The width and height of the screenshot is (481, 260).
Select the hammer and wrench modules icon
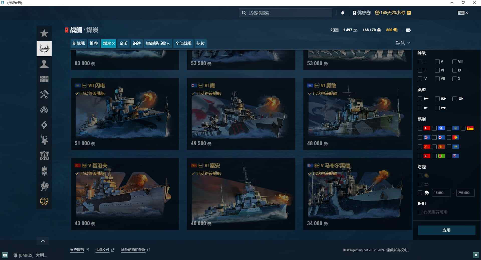[44, 94]
